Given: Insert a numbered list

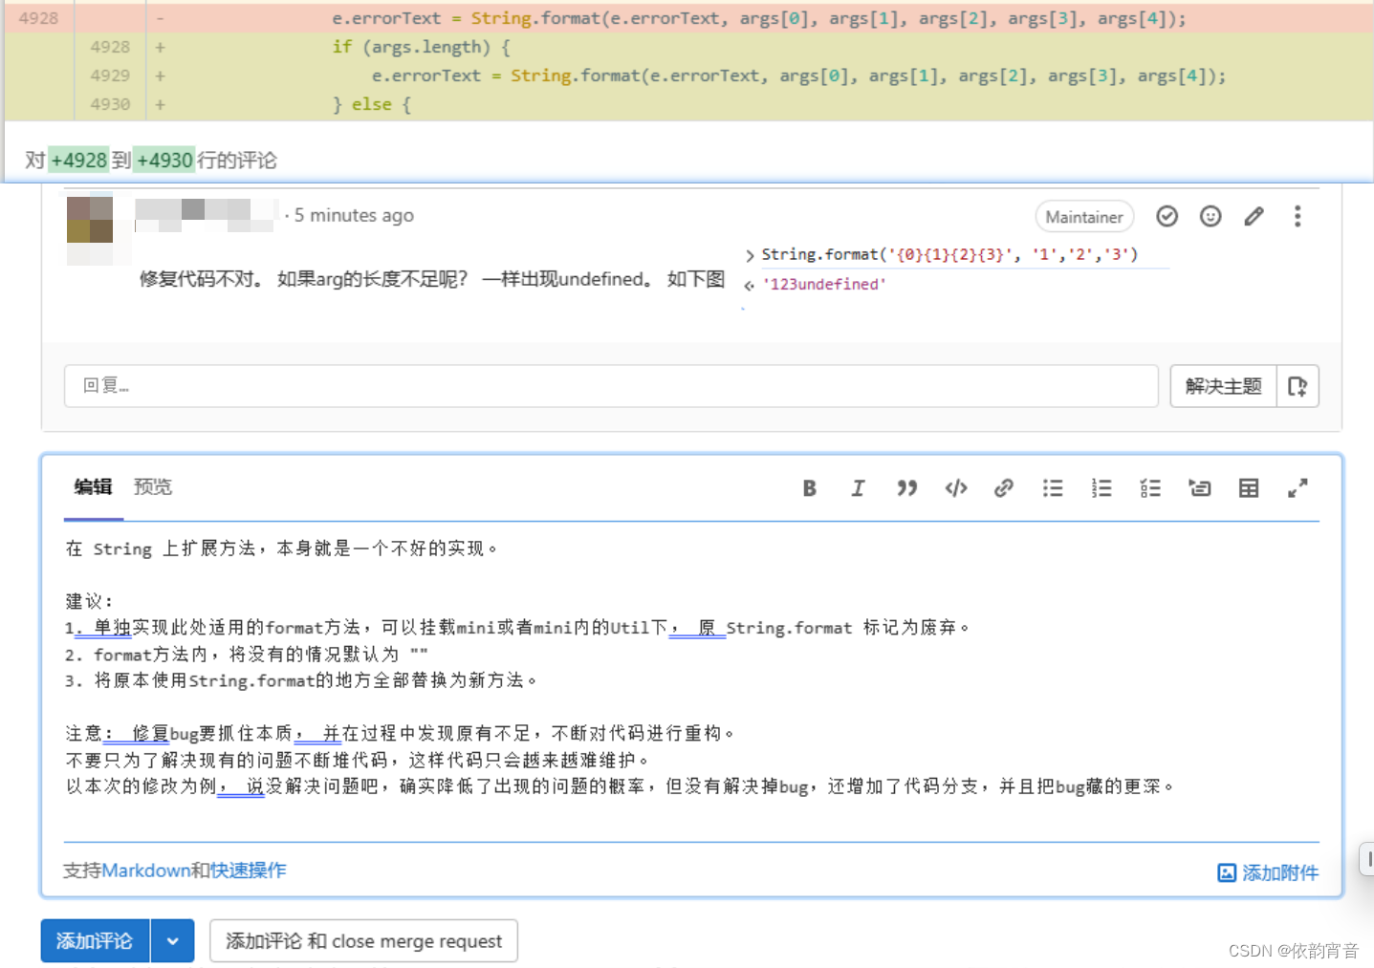Looking at the screenshot, I should point(1101,488).
